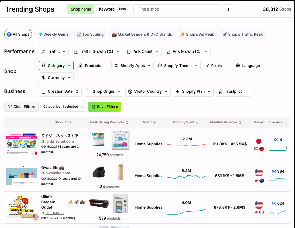Open the Products filter dropdown
The width and height of the screenshot is (295, 228).
pyautogui.click(x=93, y=66)
